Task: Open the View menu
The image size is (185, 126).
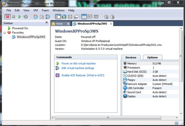Action: coord(26,10)
